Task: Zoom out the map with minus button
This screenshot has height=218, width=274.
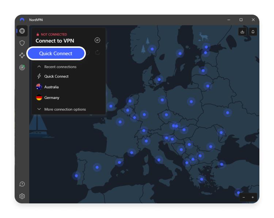Action: pyautogui.click(x=244, y=198)
